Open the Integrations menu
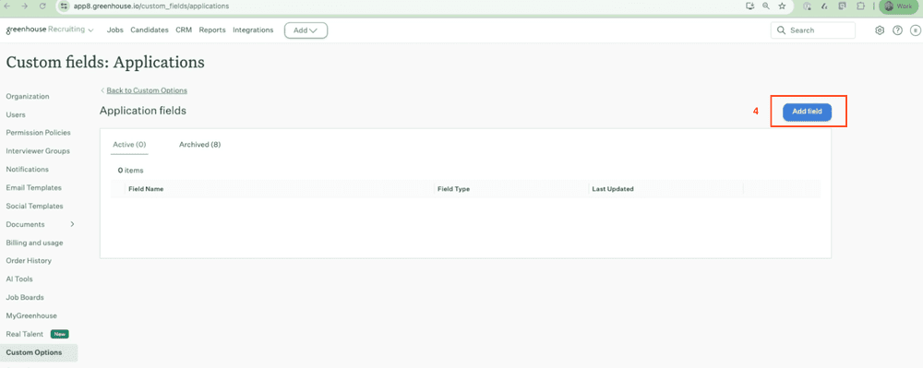 [x=253, y=30]
